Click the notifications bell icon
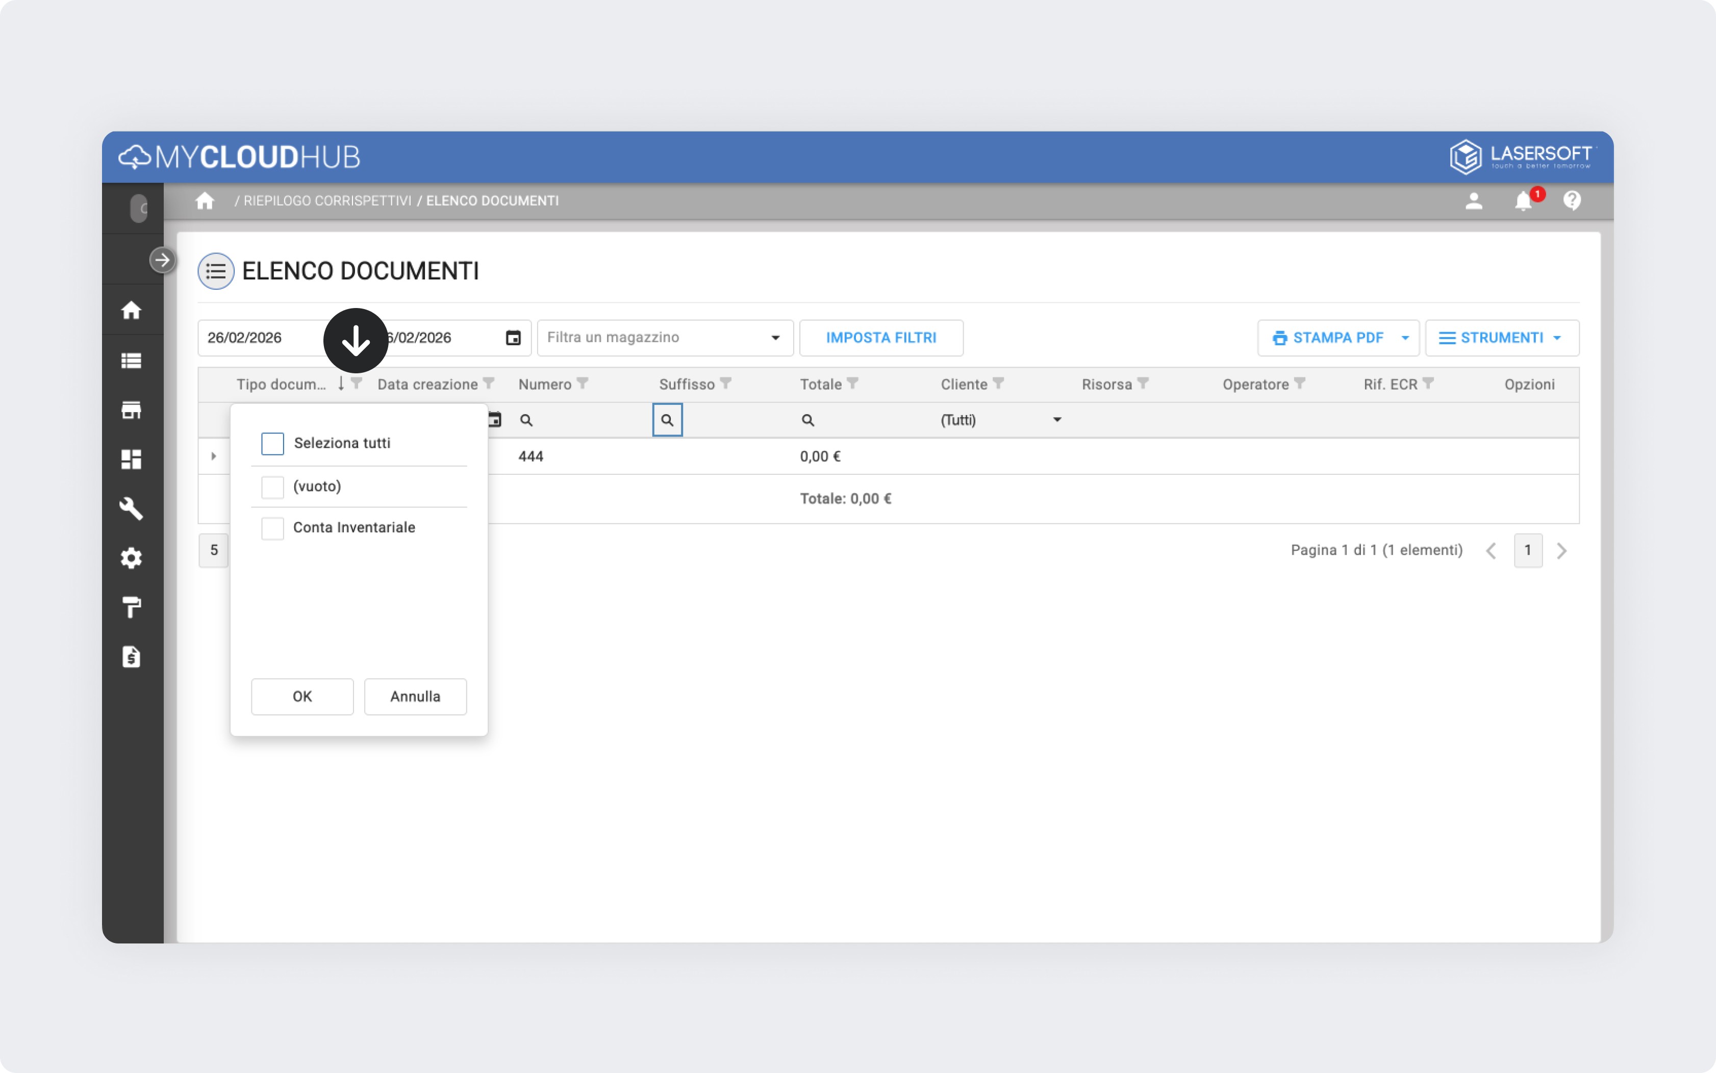1716x1073 pixels. [x=1522, y=201]
